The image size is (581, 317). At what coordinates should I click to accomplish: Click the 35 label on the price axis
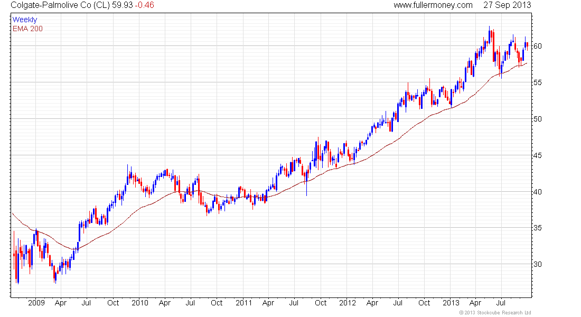[x=537, y=228]
